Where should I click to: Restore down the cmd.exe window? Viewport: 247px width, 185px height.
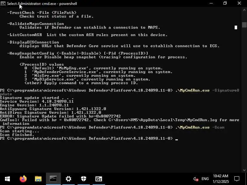click(x=225, y=3)
